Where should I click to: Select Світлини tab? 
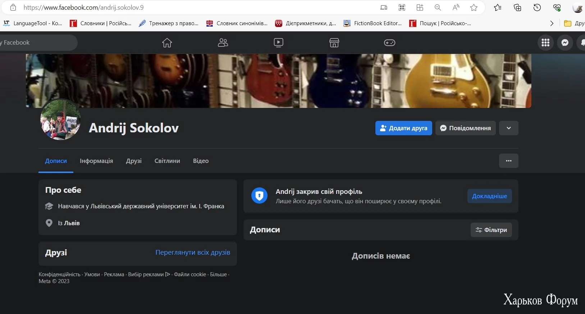point(167,161)
